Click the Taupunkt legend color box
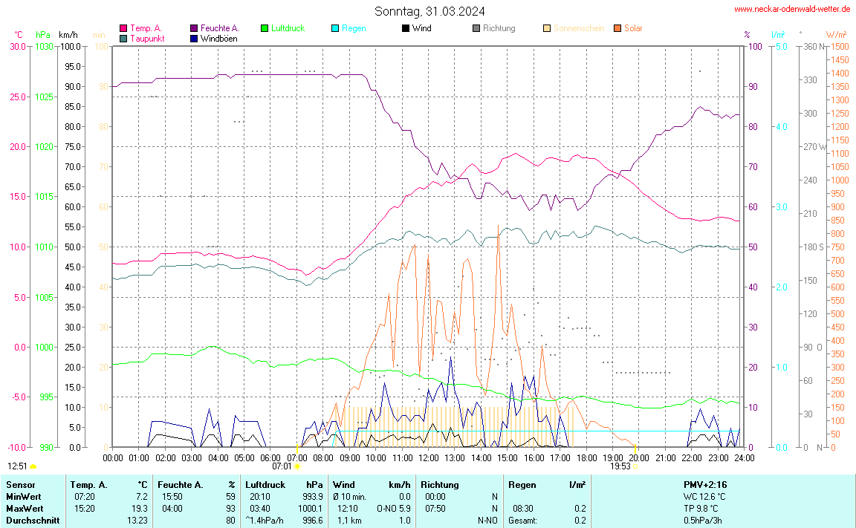 tap(123, 38)
